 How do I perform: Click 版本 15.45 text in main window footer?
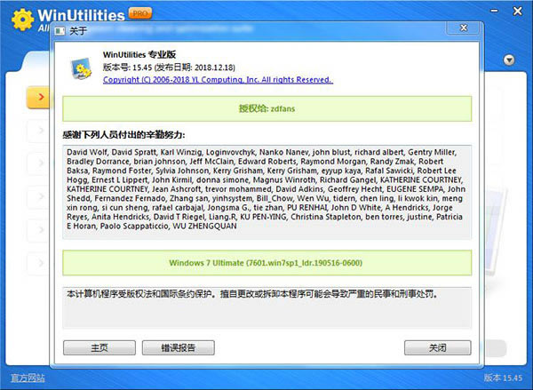click(503, 378)
